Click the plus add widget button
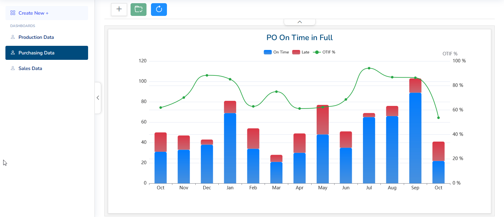This screenshot has height=217, width=504. pos(119,9)
